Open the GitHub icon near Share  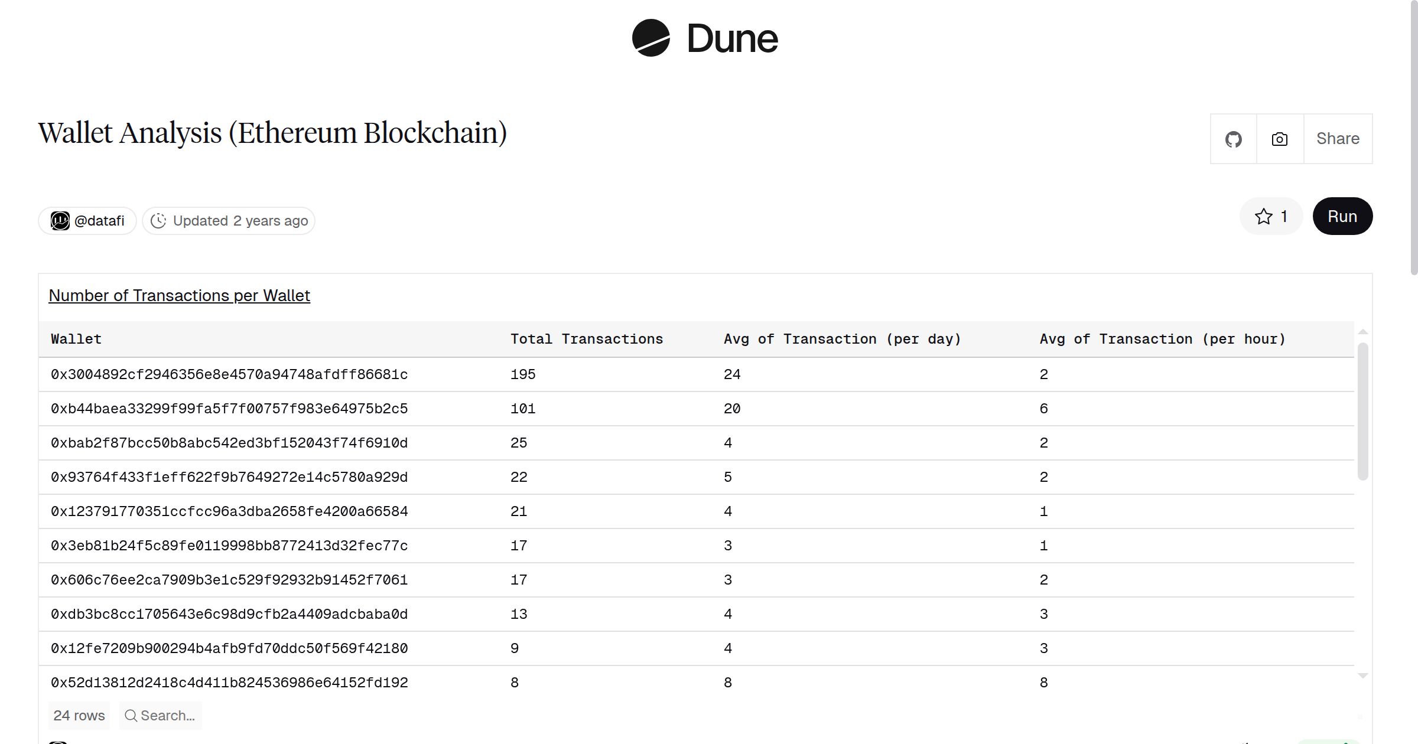[1233, 139]
